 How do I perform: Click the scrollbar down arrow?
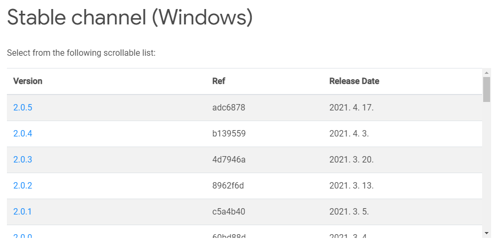(486, 233)
